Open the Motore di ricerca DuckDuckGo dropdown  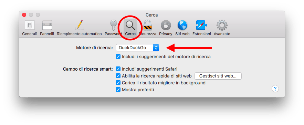coord(137,48)
